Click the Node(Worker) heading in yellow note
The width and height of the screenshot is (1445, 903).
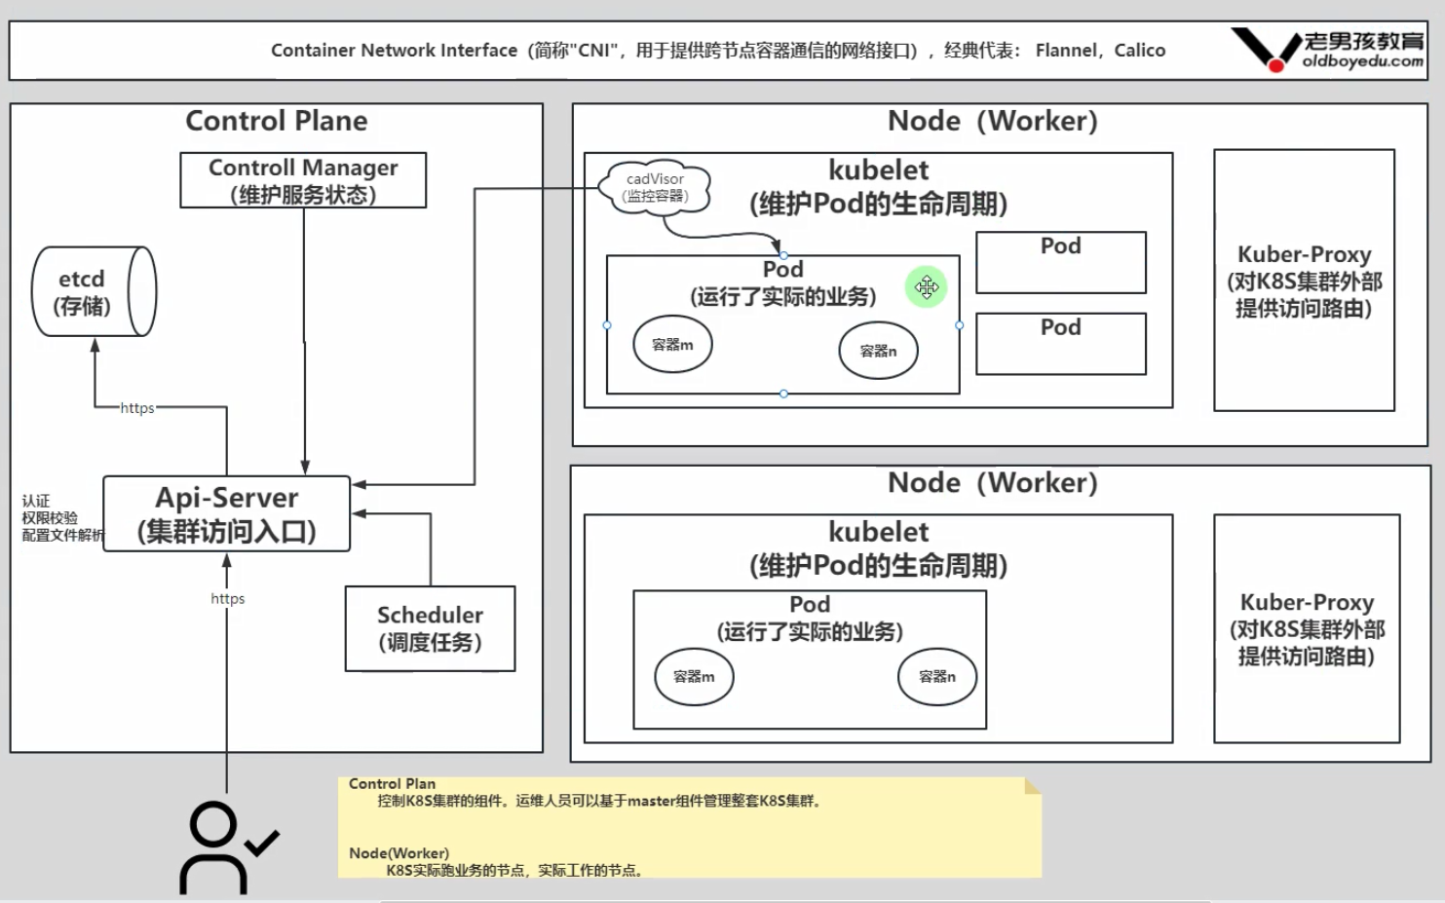coord(399,853)
